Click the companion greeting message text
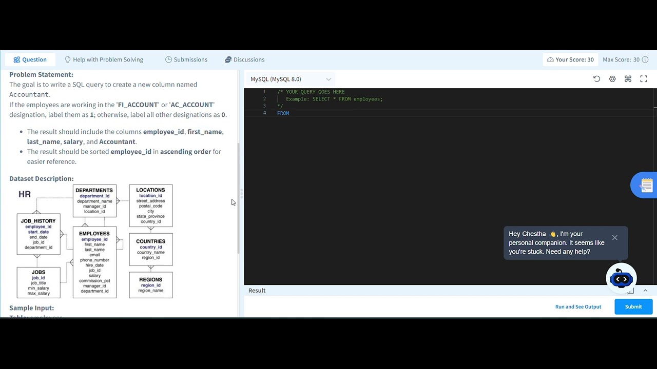 pos(556,243)
